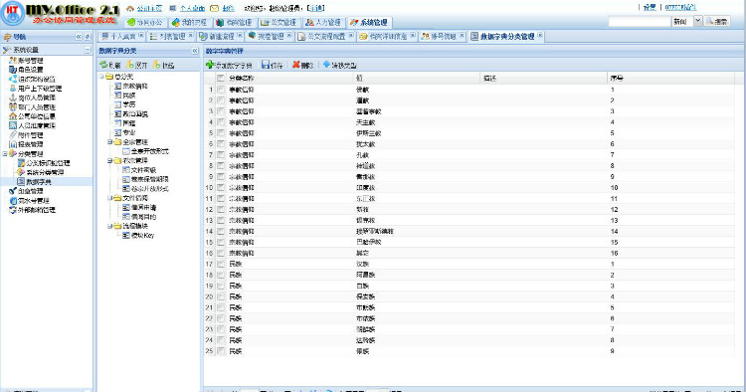This screenshot has height=392, width=746.
Task: Collapse the 全宗管理 folder in the category tree
Action: [x=109, y=141]
